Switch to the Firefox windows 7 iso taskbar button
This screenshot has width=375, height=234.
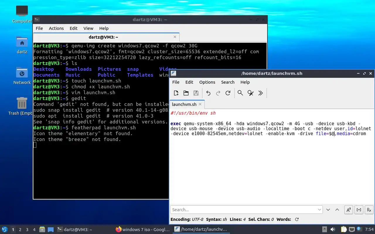click(x=143, y=230)
